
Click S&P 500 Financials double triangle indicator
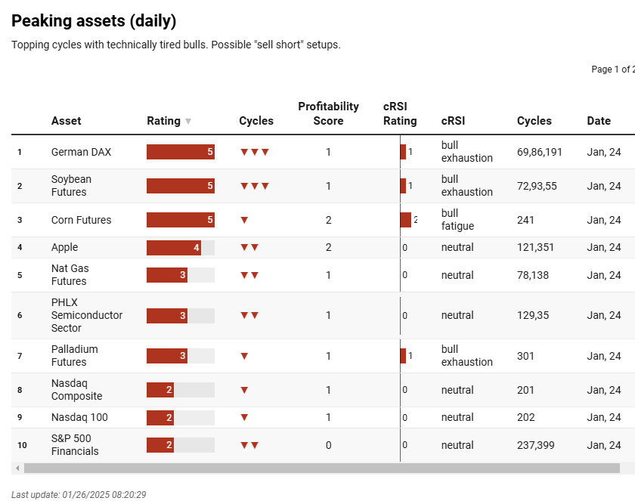[x=250, y=445]
